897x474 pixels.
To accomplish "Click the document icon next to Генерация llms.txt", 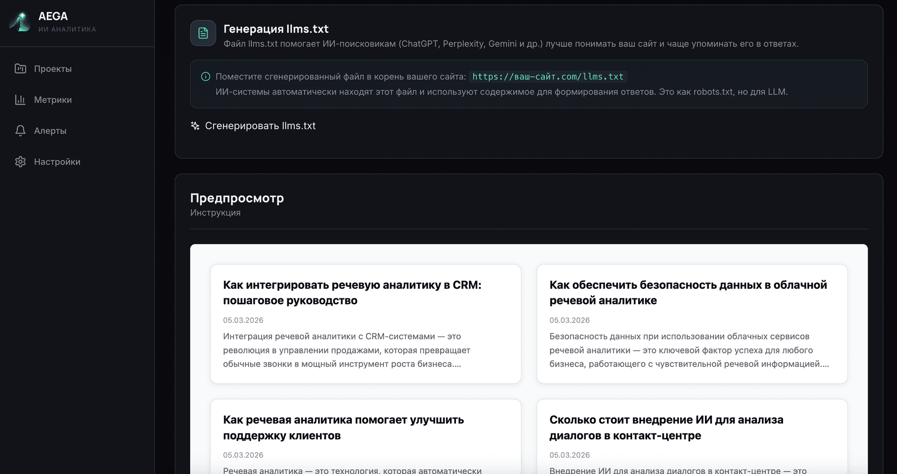I will tap(203, 33).
